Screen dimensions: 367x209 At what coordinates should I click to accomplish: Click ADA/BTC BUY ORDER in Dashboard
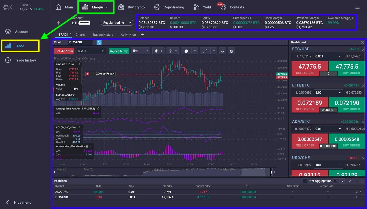[347, 141]
